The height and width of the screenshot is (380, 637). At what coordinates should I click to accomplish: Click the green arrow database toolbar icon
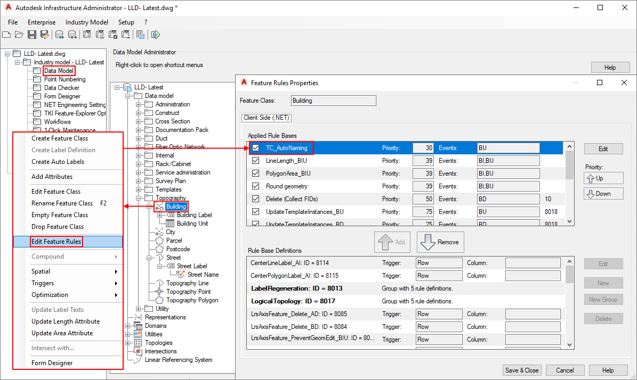point(155,35)
